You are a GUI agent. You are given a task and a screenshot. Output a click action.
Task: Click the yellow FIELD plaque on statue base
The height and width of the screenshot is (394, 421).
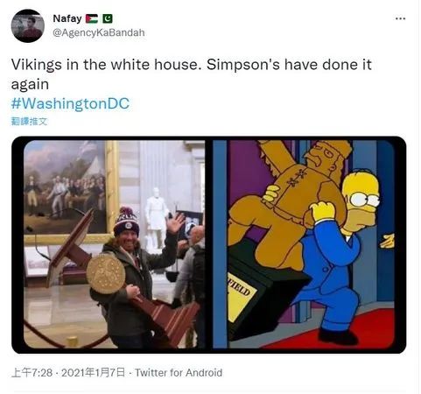[x=241, y=296]
